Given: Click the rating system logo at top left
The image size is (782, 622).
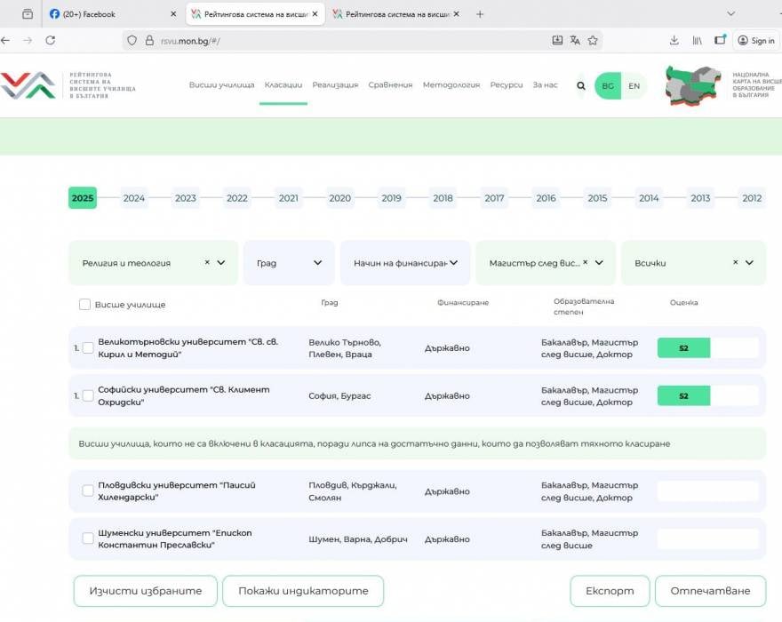Looking at the screenshot, I should pos(28,86).
